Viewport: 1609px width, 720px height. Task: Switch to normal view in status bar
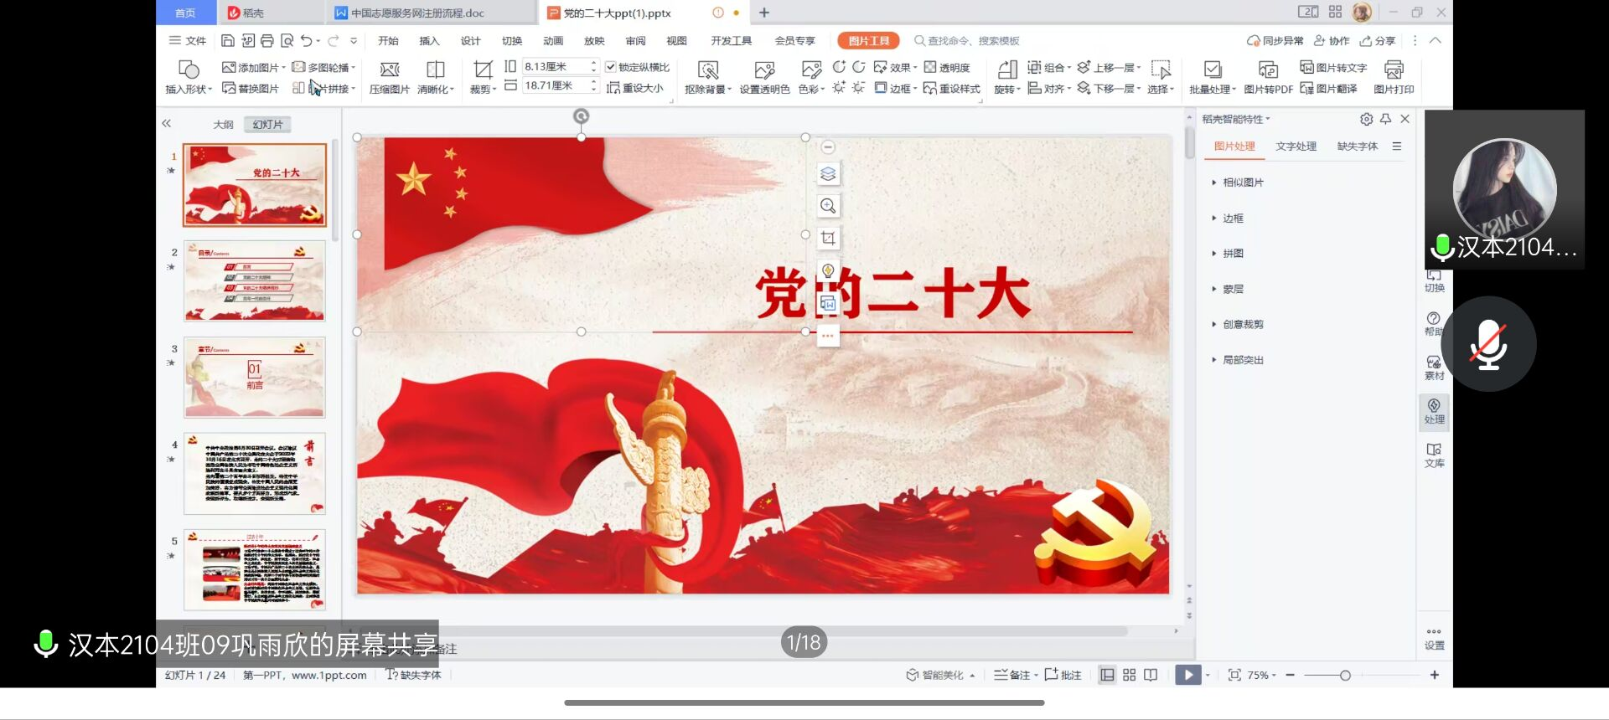(x=1107, y=675)
